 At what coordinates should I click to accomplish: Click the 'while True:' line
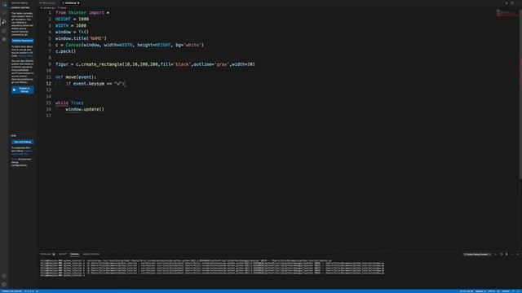pyautogui.click(x=69, y=103)
